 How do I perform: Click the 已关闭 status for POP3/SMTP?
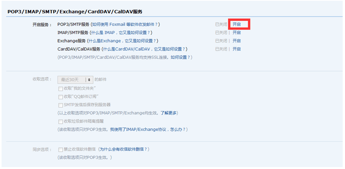tap(221, 24)
